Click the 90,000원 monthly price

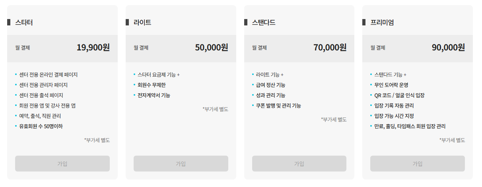[x=448, y=48]
